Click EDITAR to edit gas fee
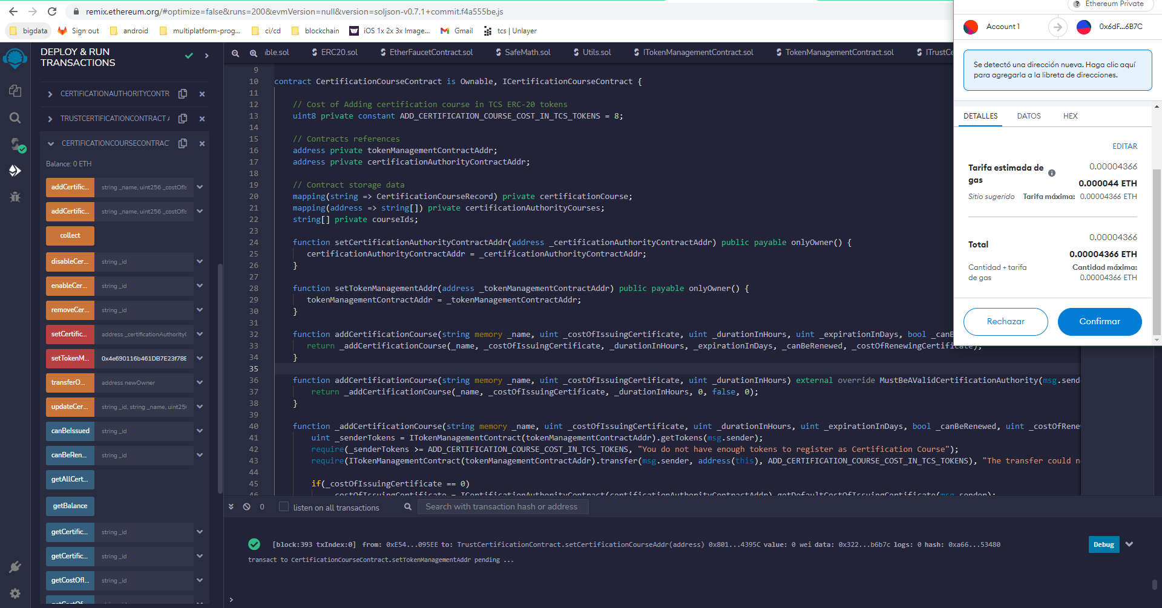1162x608 pixels. pos(1124,146)
